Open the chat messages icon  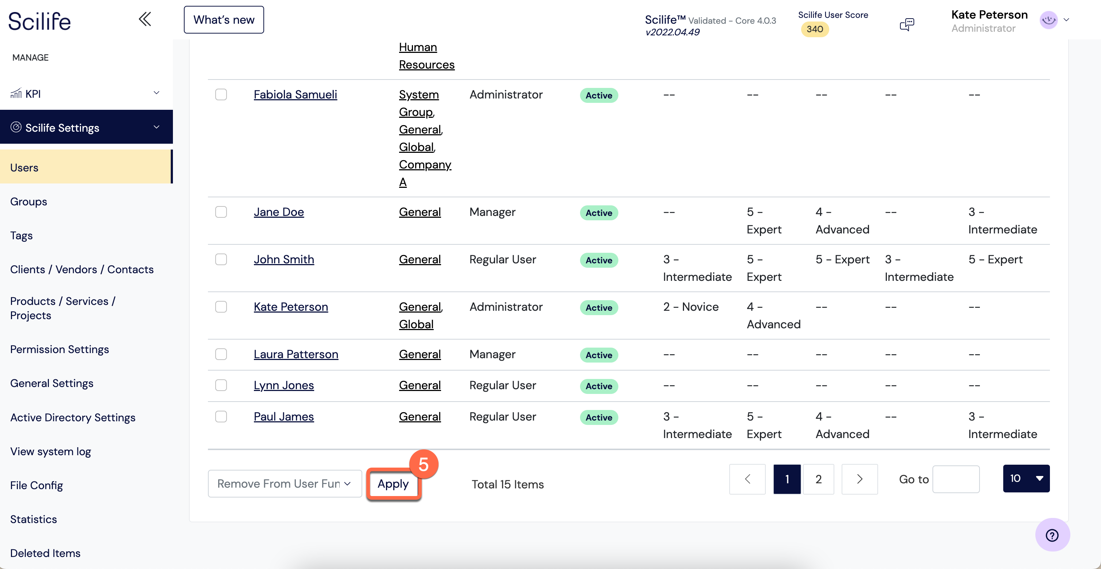point(907,24)
